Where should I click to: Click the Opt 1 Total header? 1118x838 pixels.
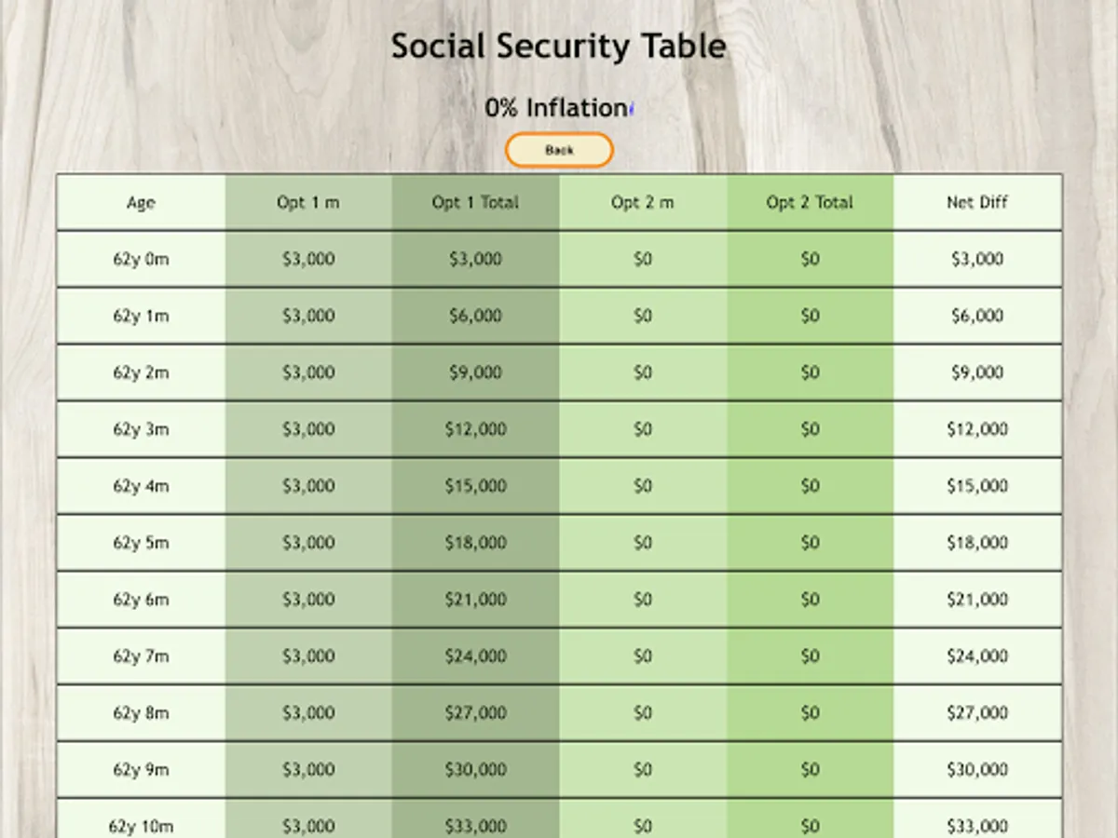pyautogui.click(x=475, y=203)
